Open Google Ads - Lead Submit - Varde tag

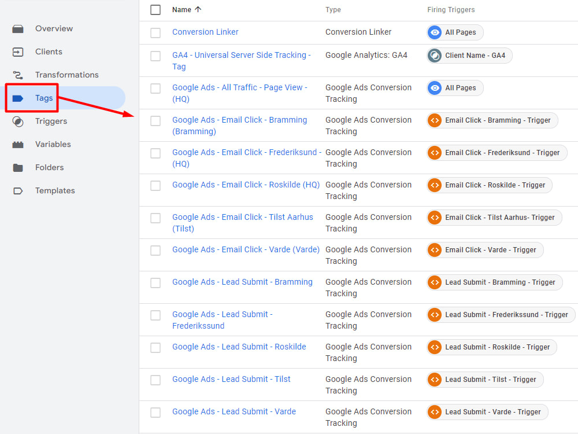(x=234, y=411)
